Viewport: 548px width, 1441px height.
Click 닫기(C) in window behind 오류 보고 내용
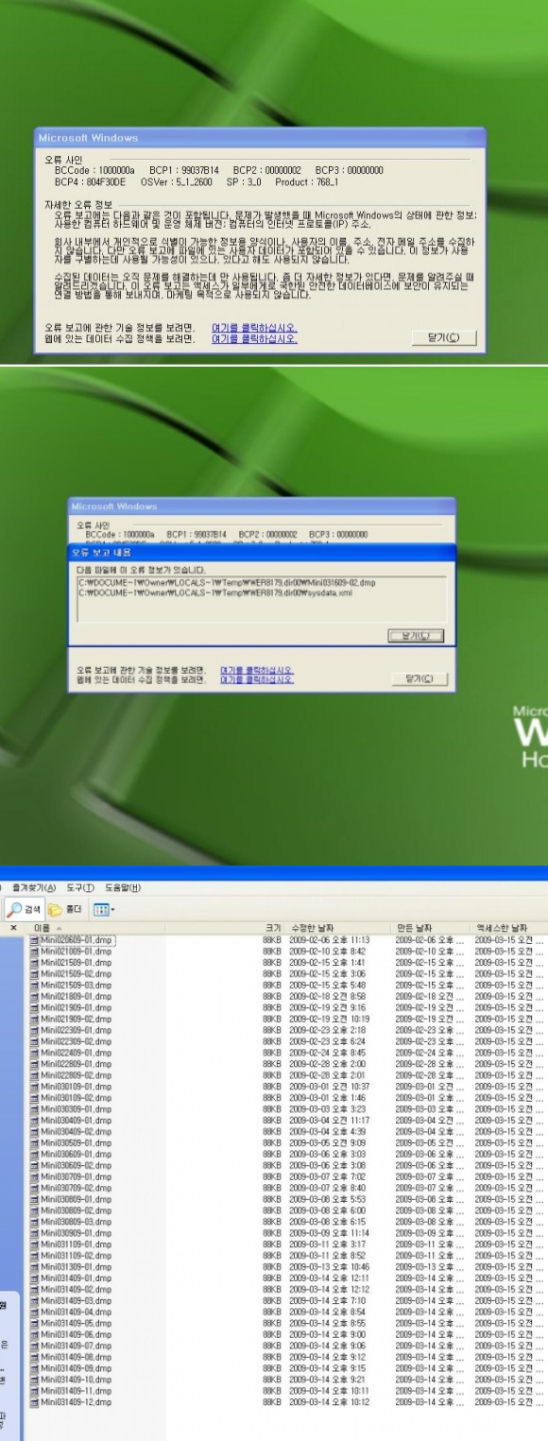coord(418,678)
